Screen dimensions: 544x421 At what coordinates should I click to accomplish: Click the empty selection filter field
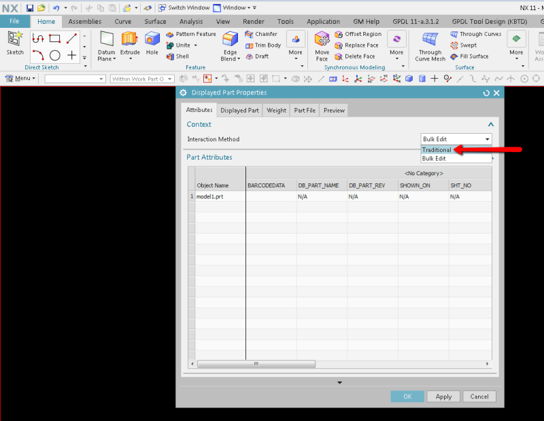pyautogui.click(x=75, y=79)
